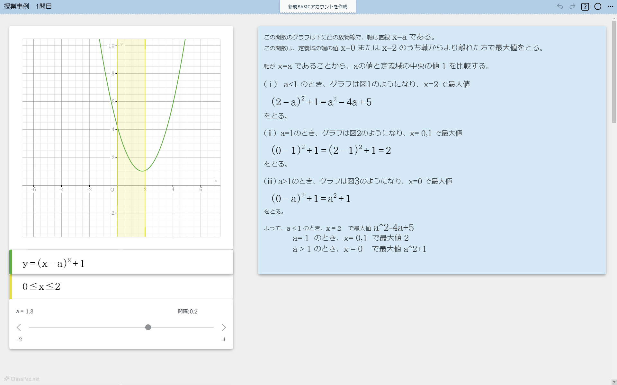Click the summary line a > 1 のとき、x = 0
The image size is (617, 385).
(x=359, y=249)
